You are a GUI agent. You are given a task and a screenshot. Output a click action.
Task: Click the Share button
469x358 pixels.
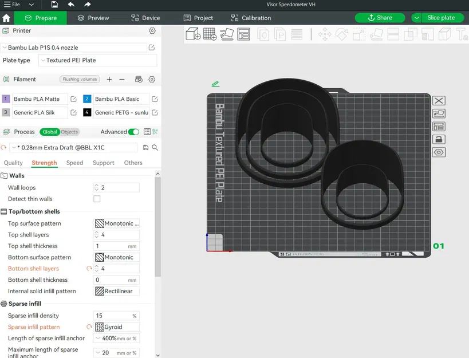click(x=380, y=18)
